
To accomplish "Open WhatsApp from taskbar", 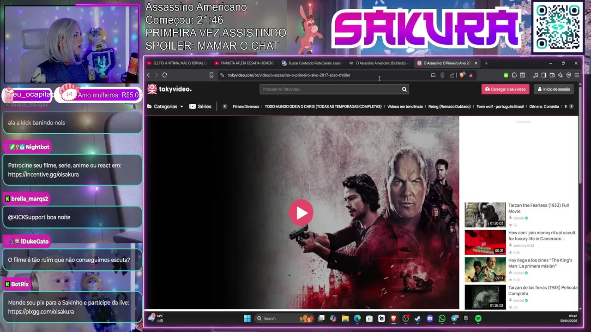I will (442, 318).
